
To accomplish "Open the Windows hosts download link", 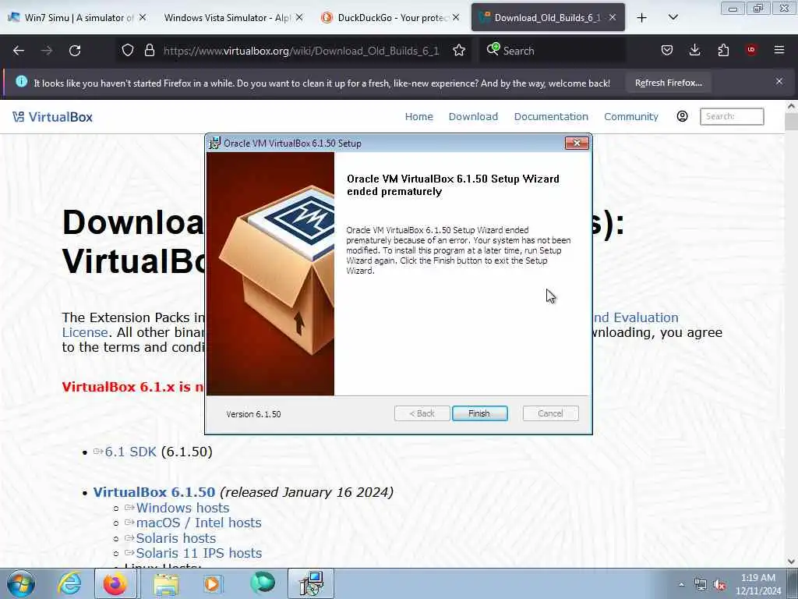I will click(x=182, y=508).
